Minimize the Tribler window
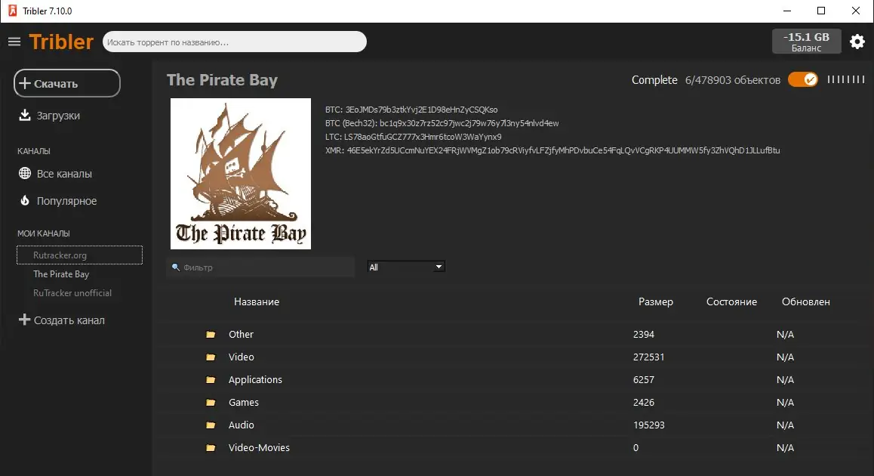874x476 pixels. point(787,11)
